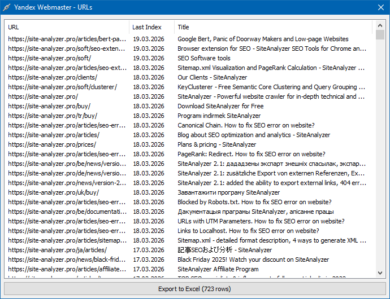The image size is (390, 299).
Task: Select the 'URLs with UTM Parameters' row
Action: (x=190, y=221)
